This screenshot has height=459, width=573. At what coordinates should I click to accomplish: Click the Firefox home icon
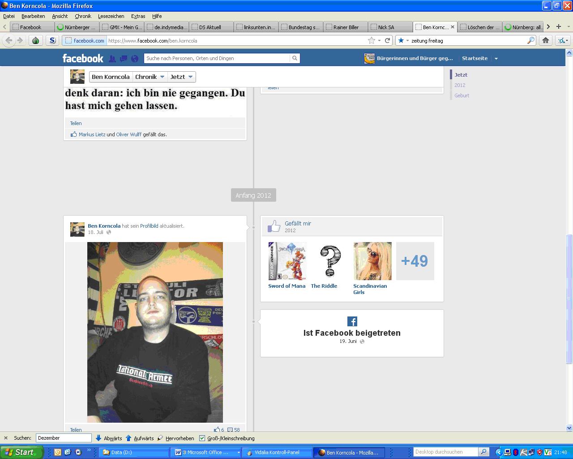[545, 40]
